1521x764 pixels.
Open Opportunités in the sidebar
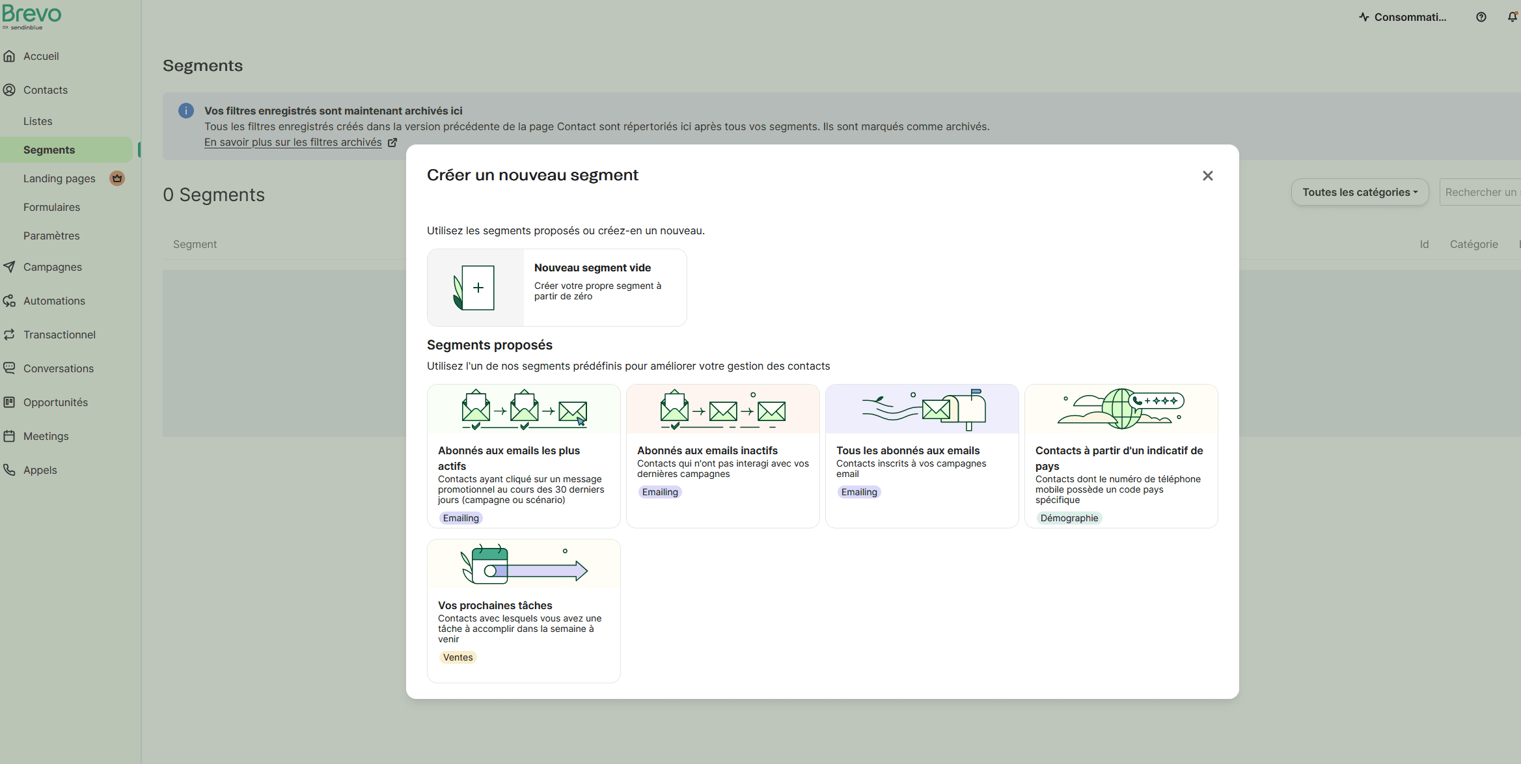click(x=55, y=402)
